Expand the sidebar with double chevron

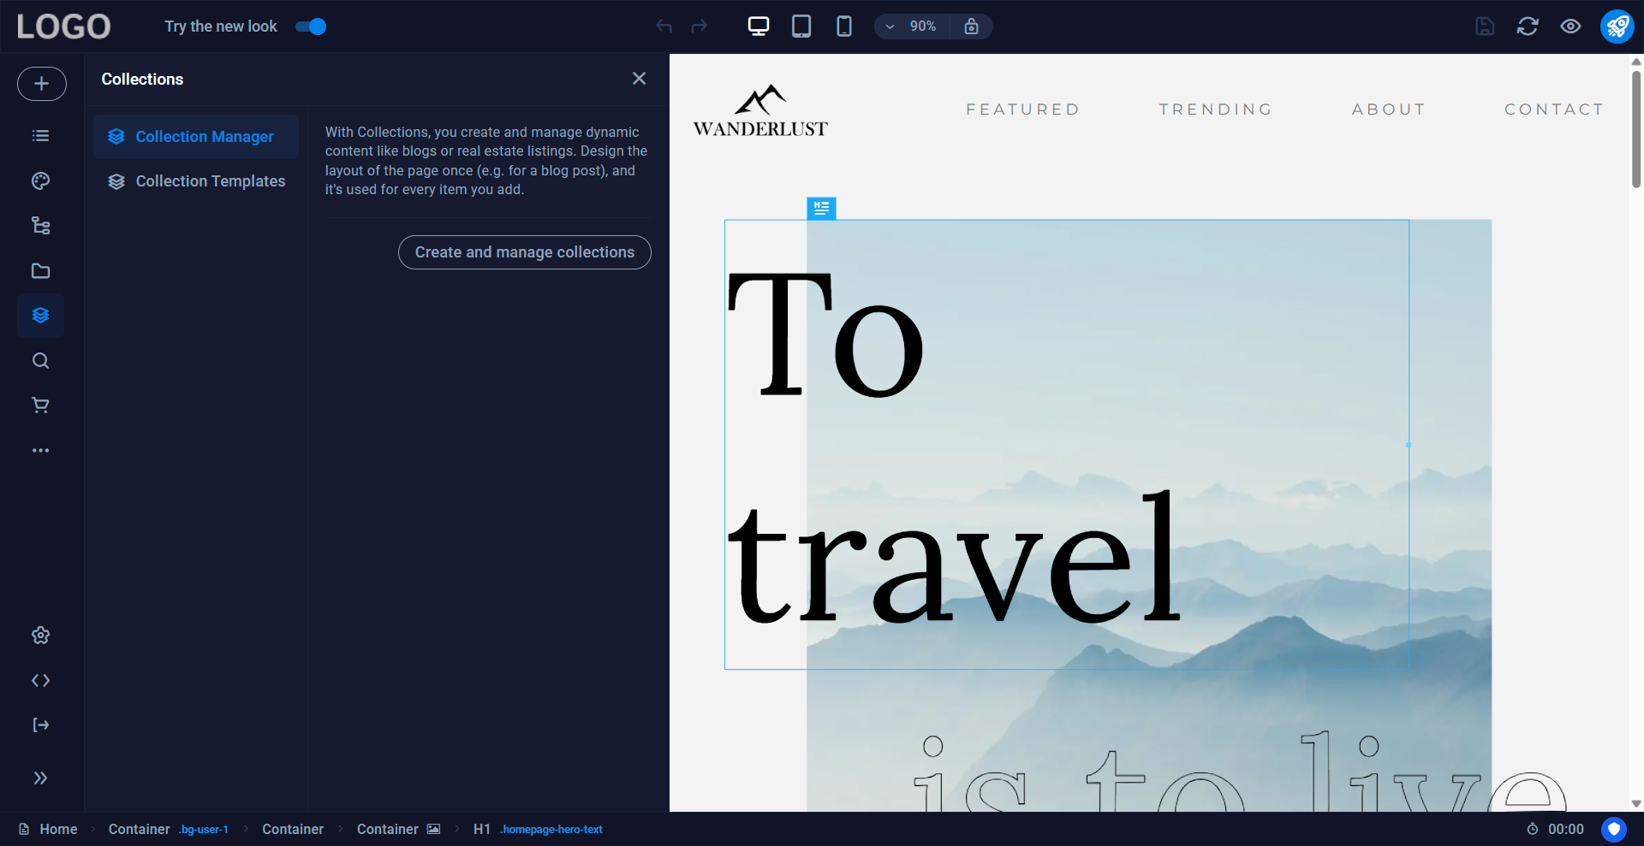coord(40,778)
